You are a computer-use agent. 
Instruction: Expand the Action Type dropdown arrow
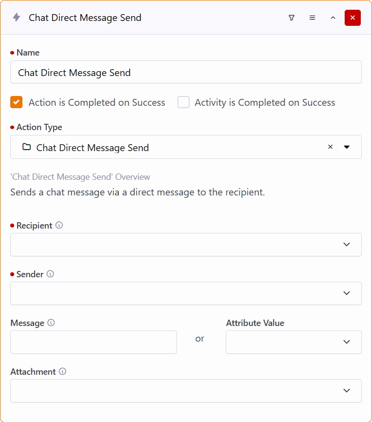(x=347, y=147)
